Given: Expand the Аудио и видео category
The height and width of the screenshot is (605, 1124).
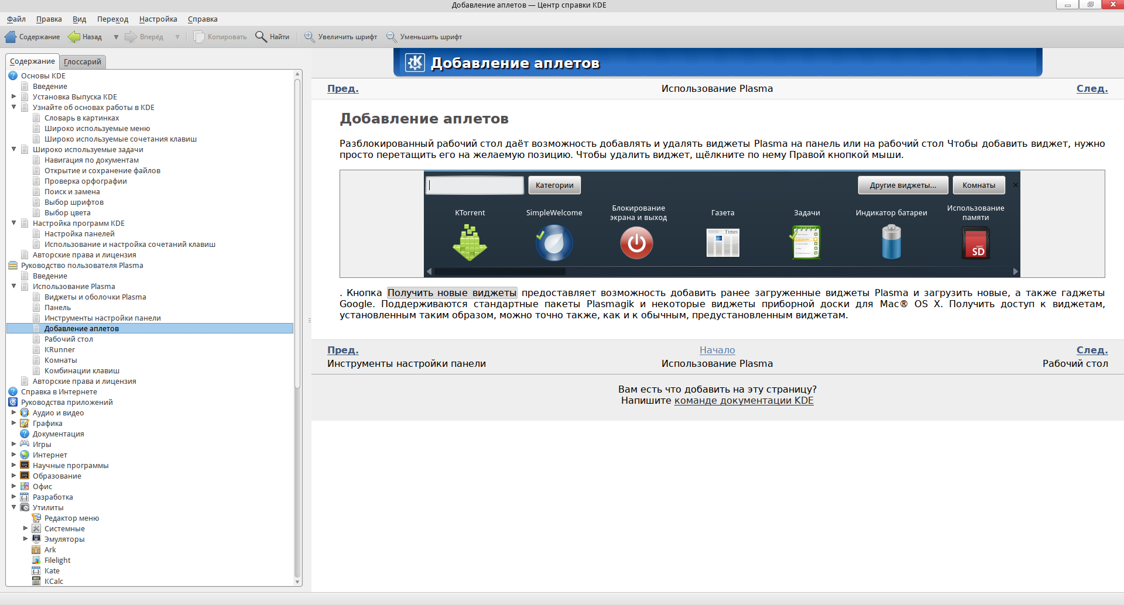Looking at the screenshot, I should [x=14, y=412].
